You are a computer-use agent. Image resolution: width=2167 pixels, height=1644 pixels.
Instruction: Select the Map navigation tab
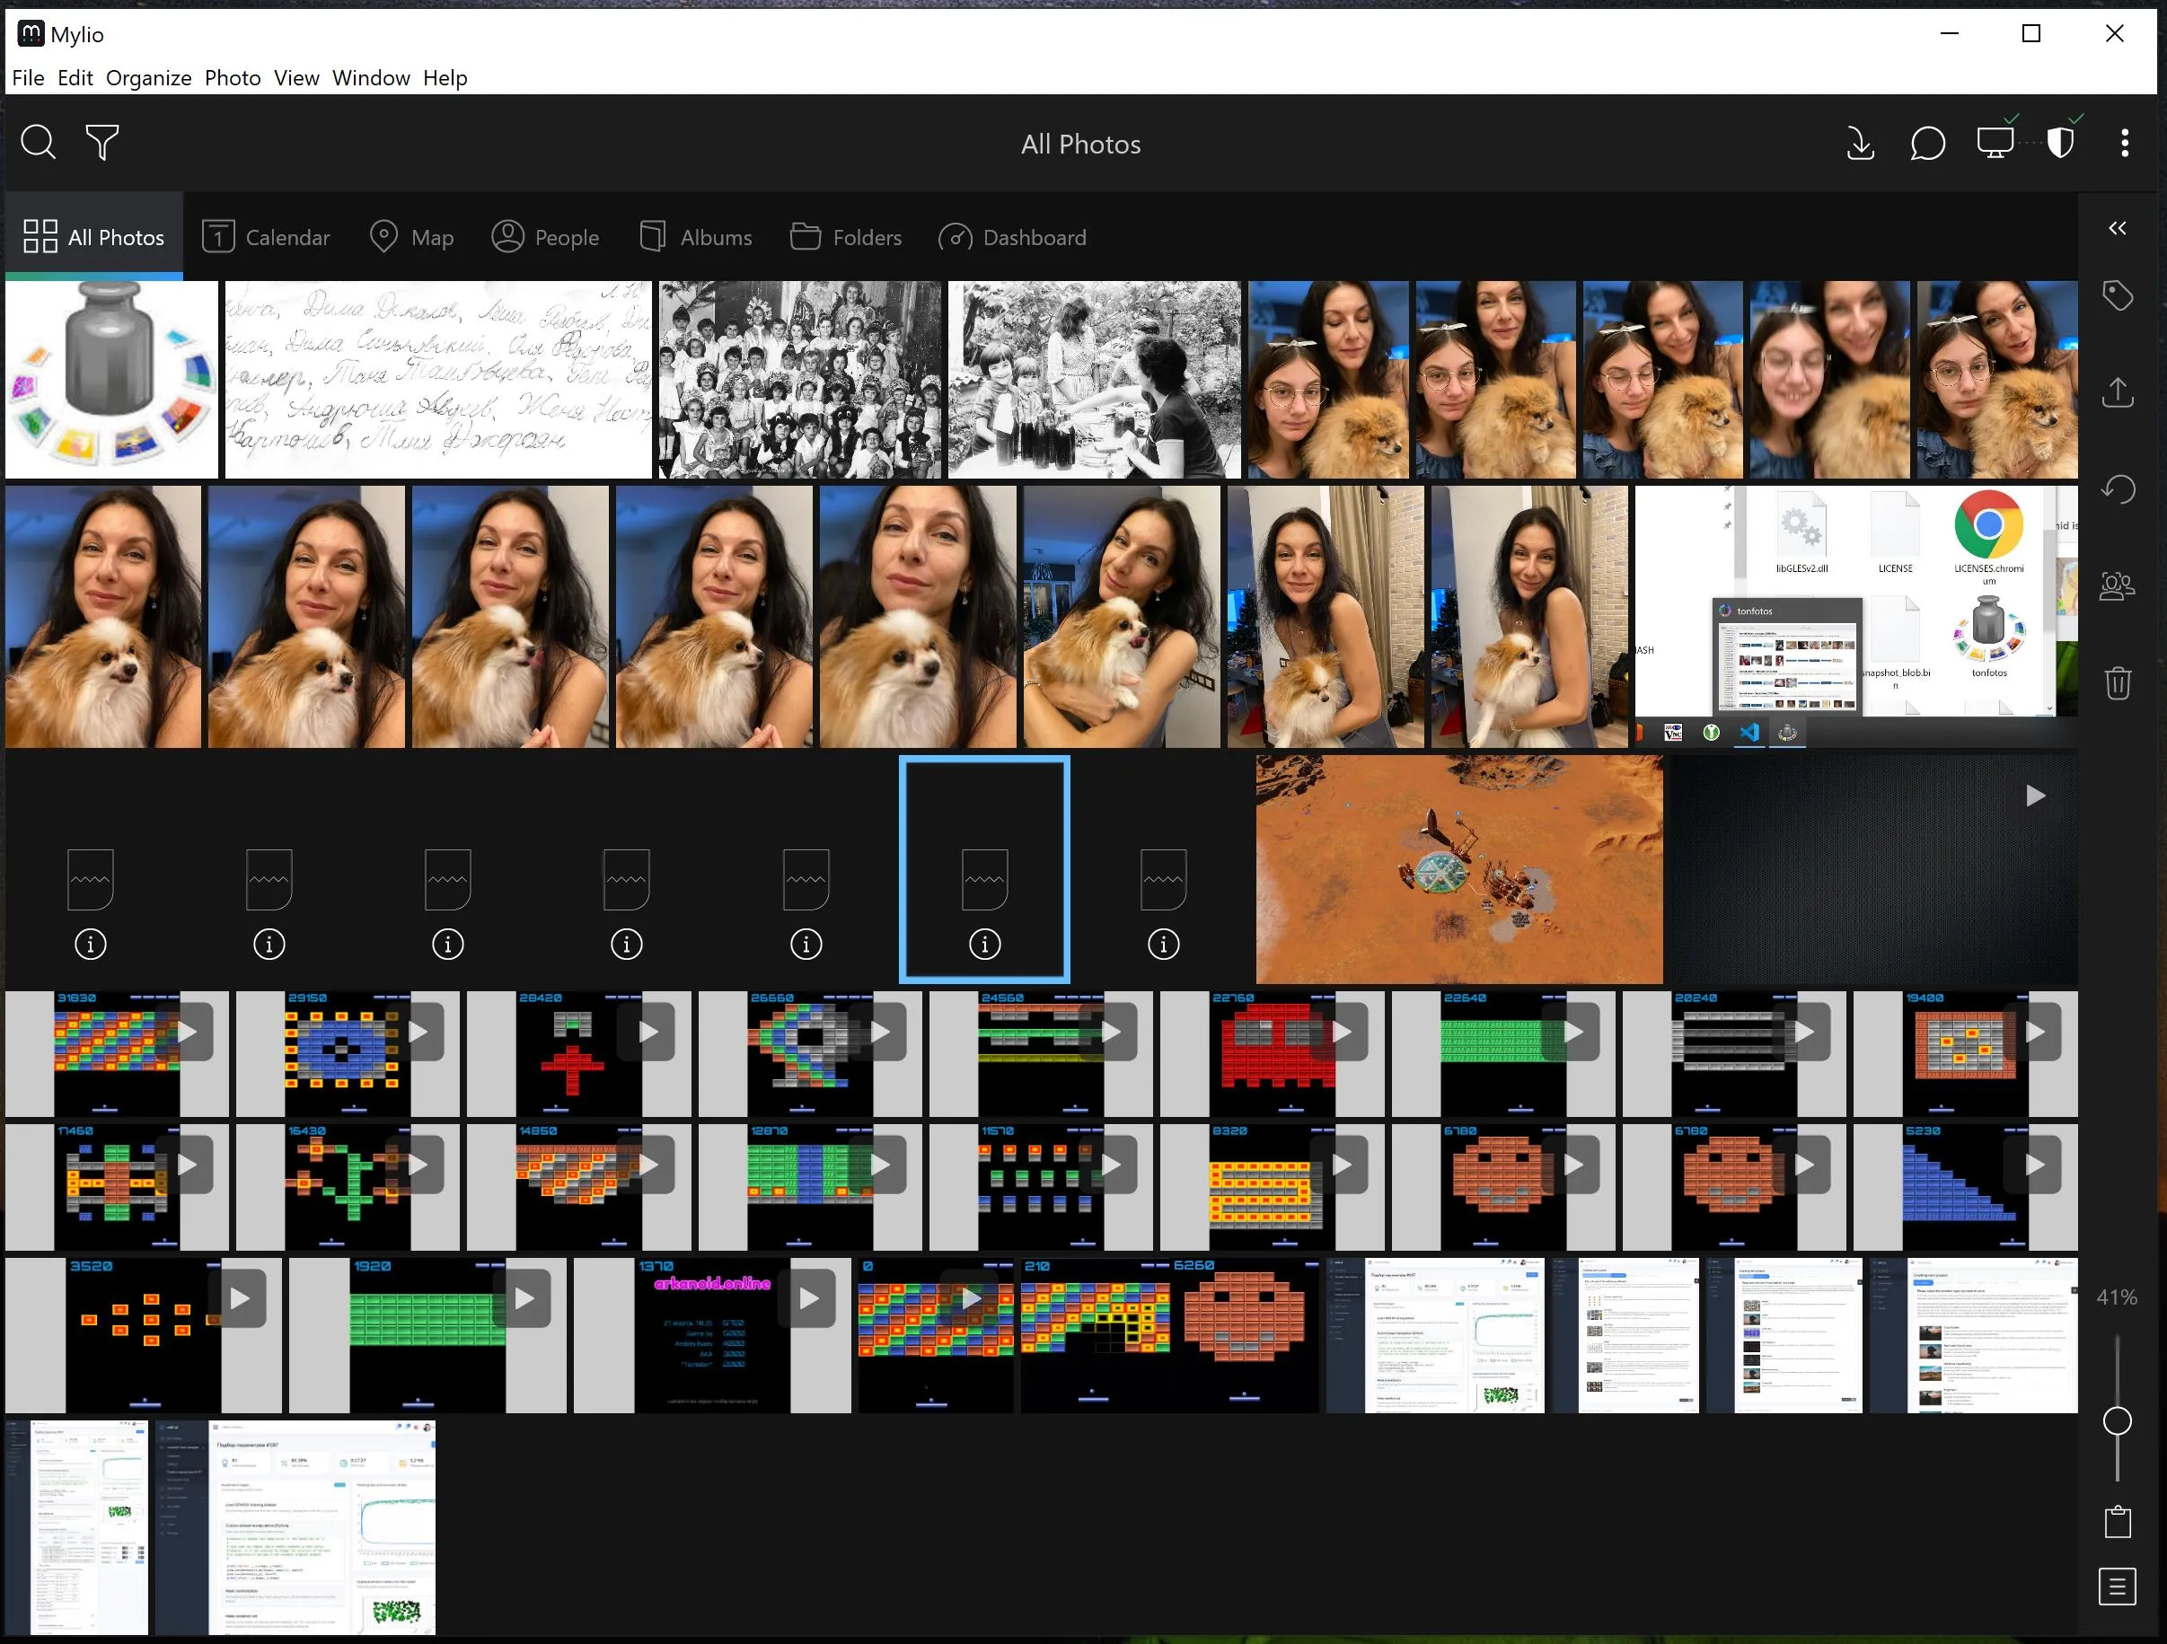coord(411,236)
